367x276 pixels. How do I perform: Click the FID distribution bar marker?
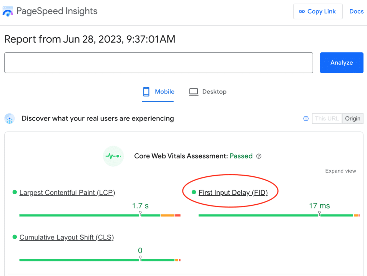[x=319, y=214]
